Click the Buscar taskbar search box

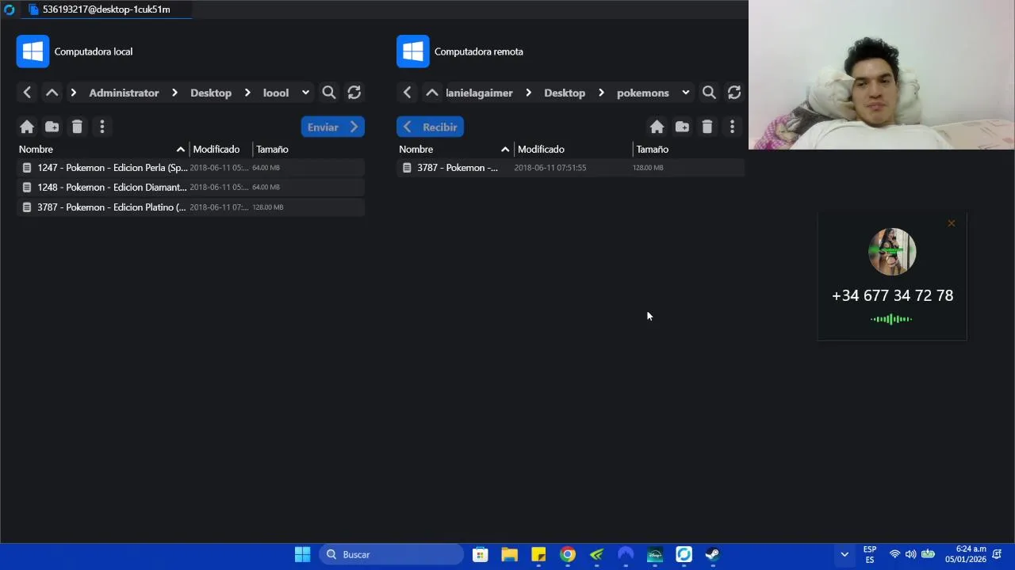pos(392,554)
